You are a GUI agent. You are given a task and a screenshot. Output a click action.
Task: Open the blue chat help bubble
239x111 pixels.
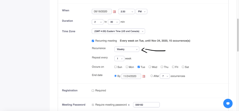tap(228, 103)
